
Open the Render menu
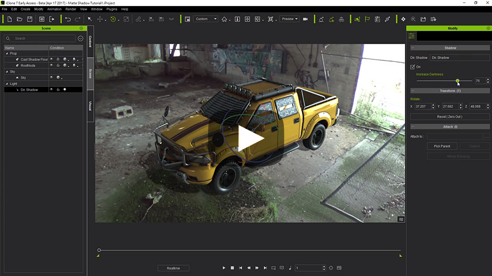tap(71, 9)
